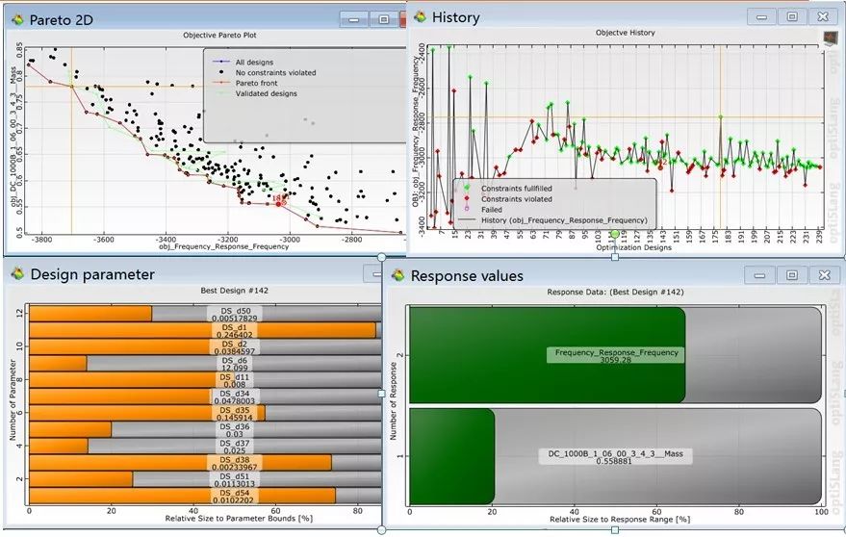Click 'Response Data: (Best Design #142)' title
The width and height of the screenshot is (846, 537).
(615, 292)
